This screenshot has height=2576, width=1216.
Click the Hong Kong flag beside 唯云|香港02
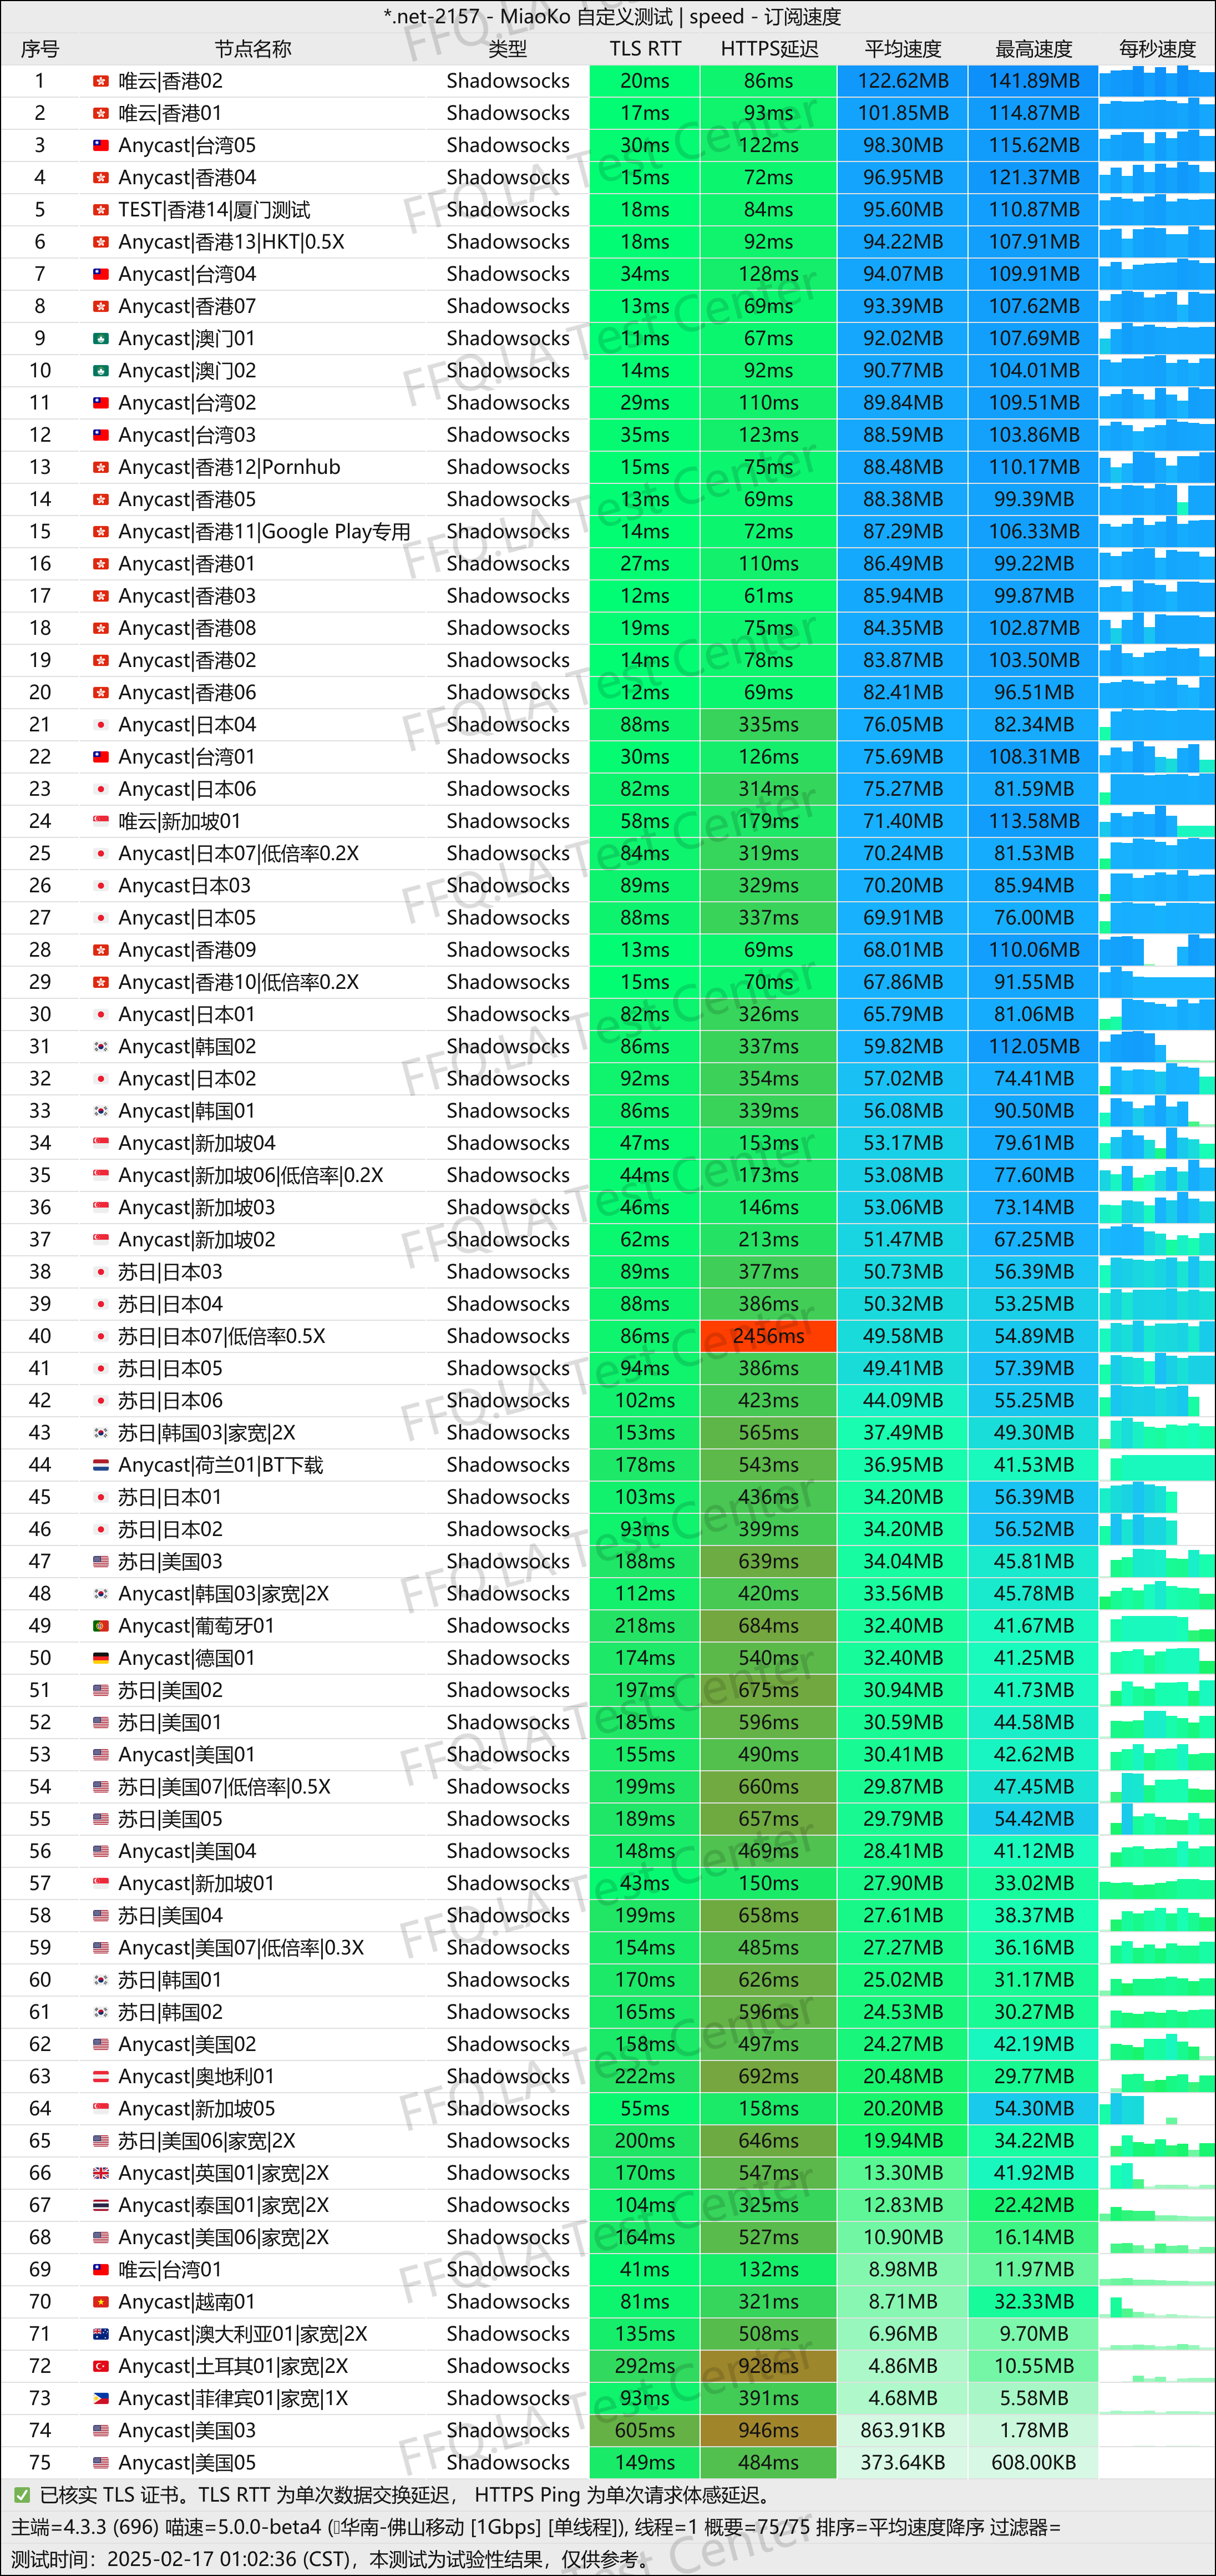coord(101,81)
